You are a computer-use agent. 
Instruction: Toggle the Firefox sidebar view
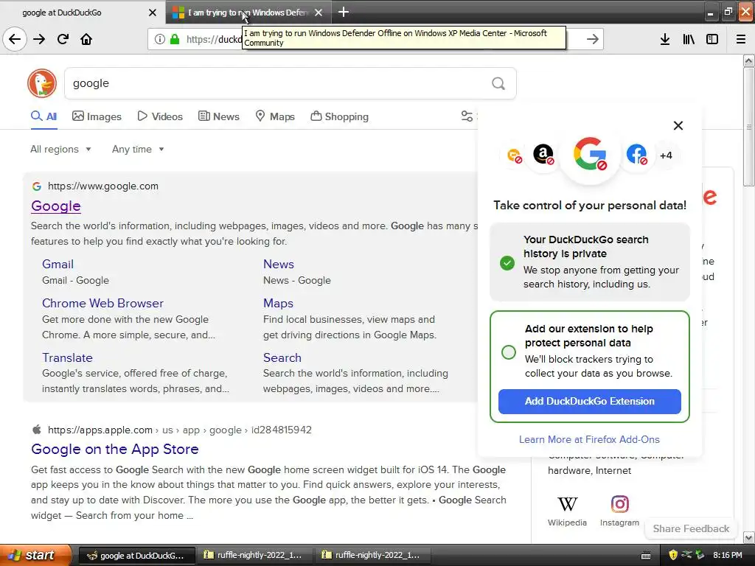pyautogui.click(x=712, y=39)
